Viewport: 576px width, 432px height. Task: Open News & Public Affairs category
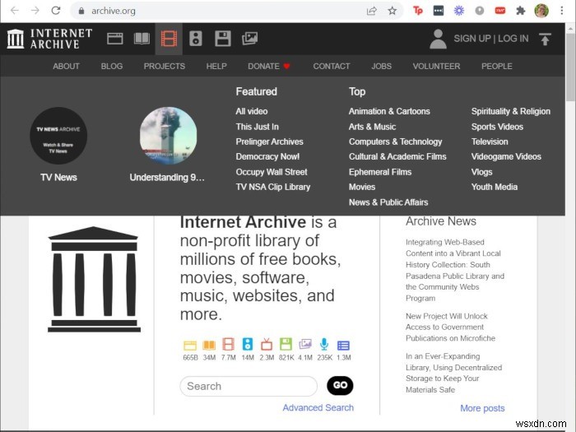pos(388,202)
